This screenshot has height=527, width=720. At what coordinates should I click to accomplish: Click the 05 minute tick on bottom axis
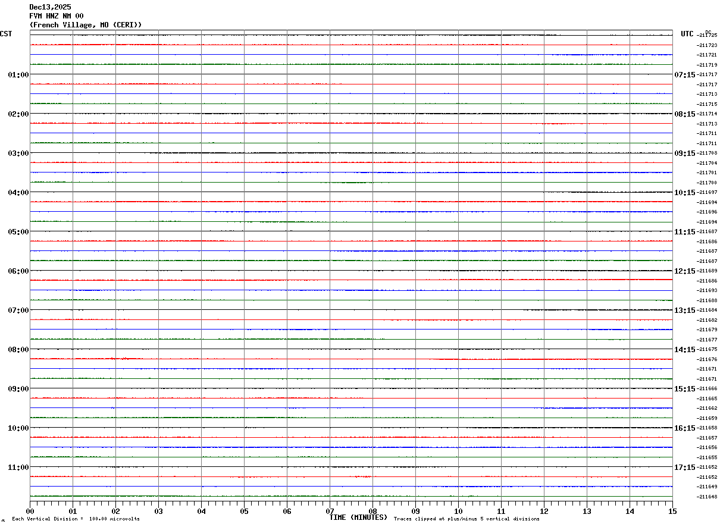pyautogui.click(x=244, y=511)
